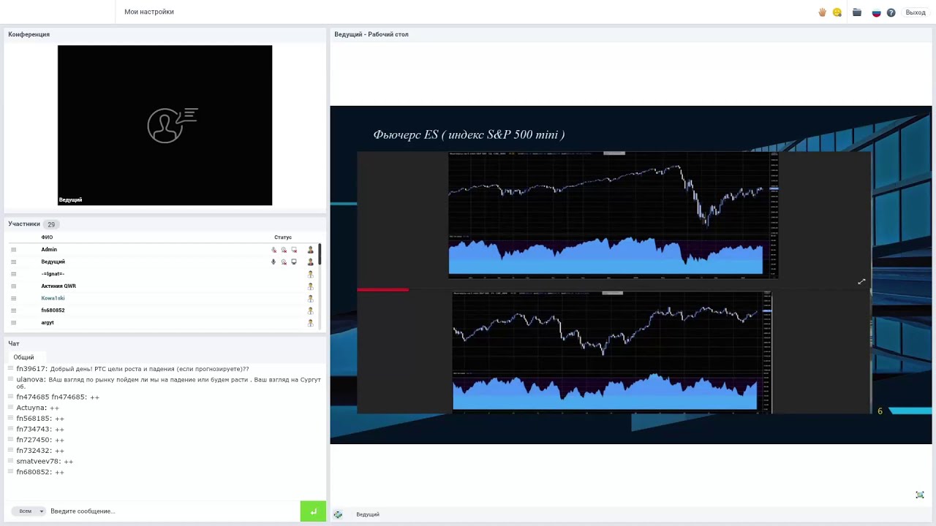Click fn680852 participant avatar icon
The height and width of the screenshot is (526, 936).
(310, 310)
